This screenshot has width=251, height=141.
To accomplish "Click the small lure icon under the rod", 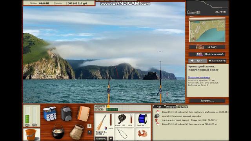I will coord(105,128).
